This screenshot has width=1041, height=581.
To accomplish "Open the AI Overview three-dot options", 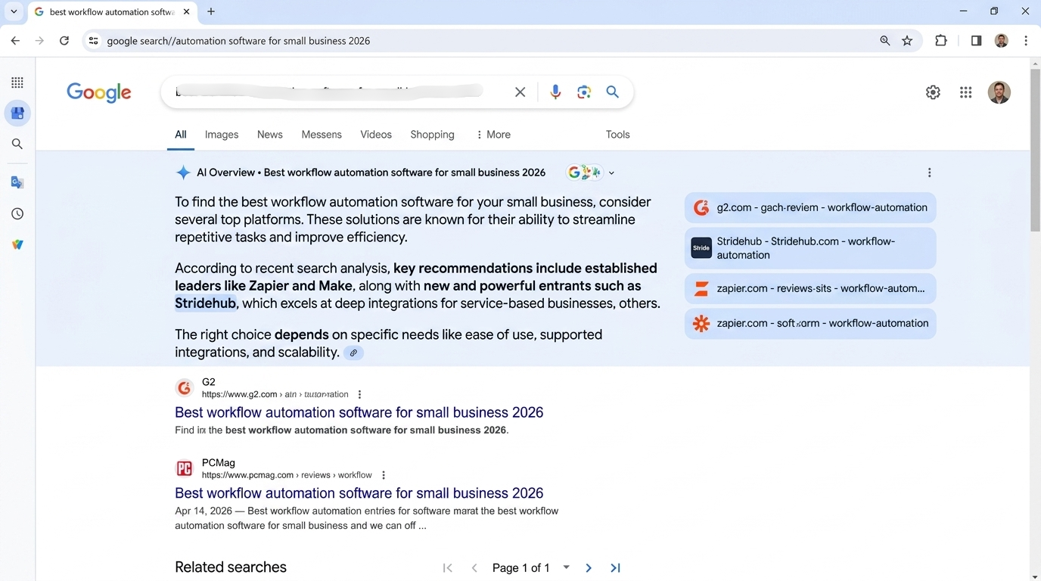I will tap(929, 172).
